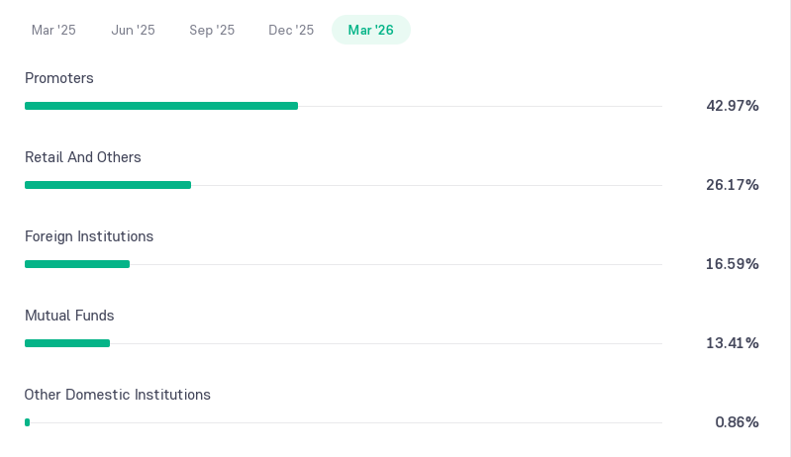Click the Promoters green progress bar
The image size is (791, 457).
tap(161, 106)
